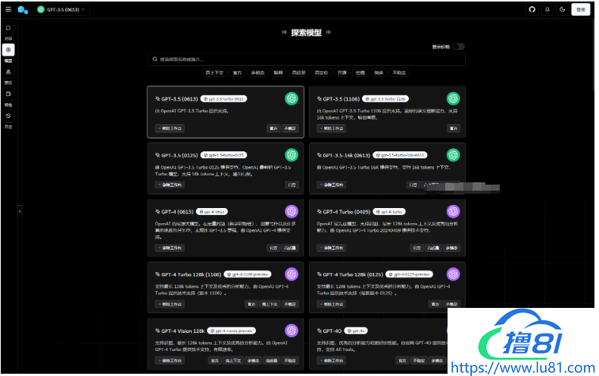Open the GPT-3.5 (0613) model dropdown
The image size is (599, 376).
(61, 9)
